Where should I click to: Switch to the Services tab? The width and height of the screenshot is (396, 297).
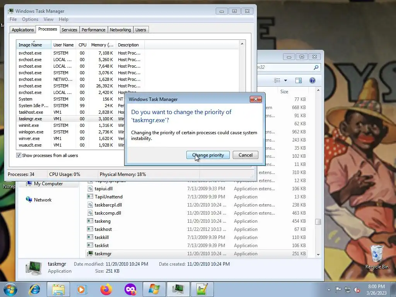69,30
